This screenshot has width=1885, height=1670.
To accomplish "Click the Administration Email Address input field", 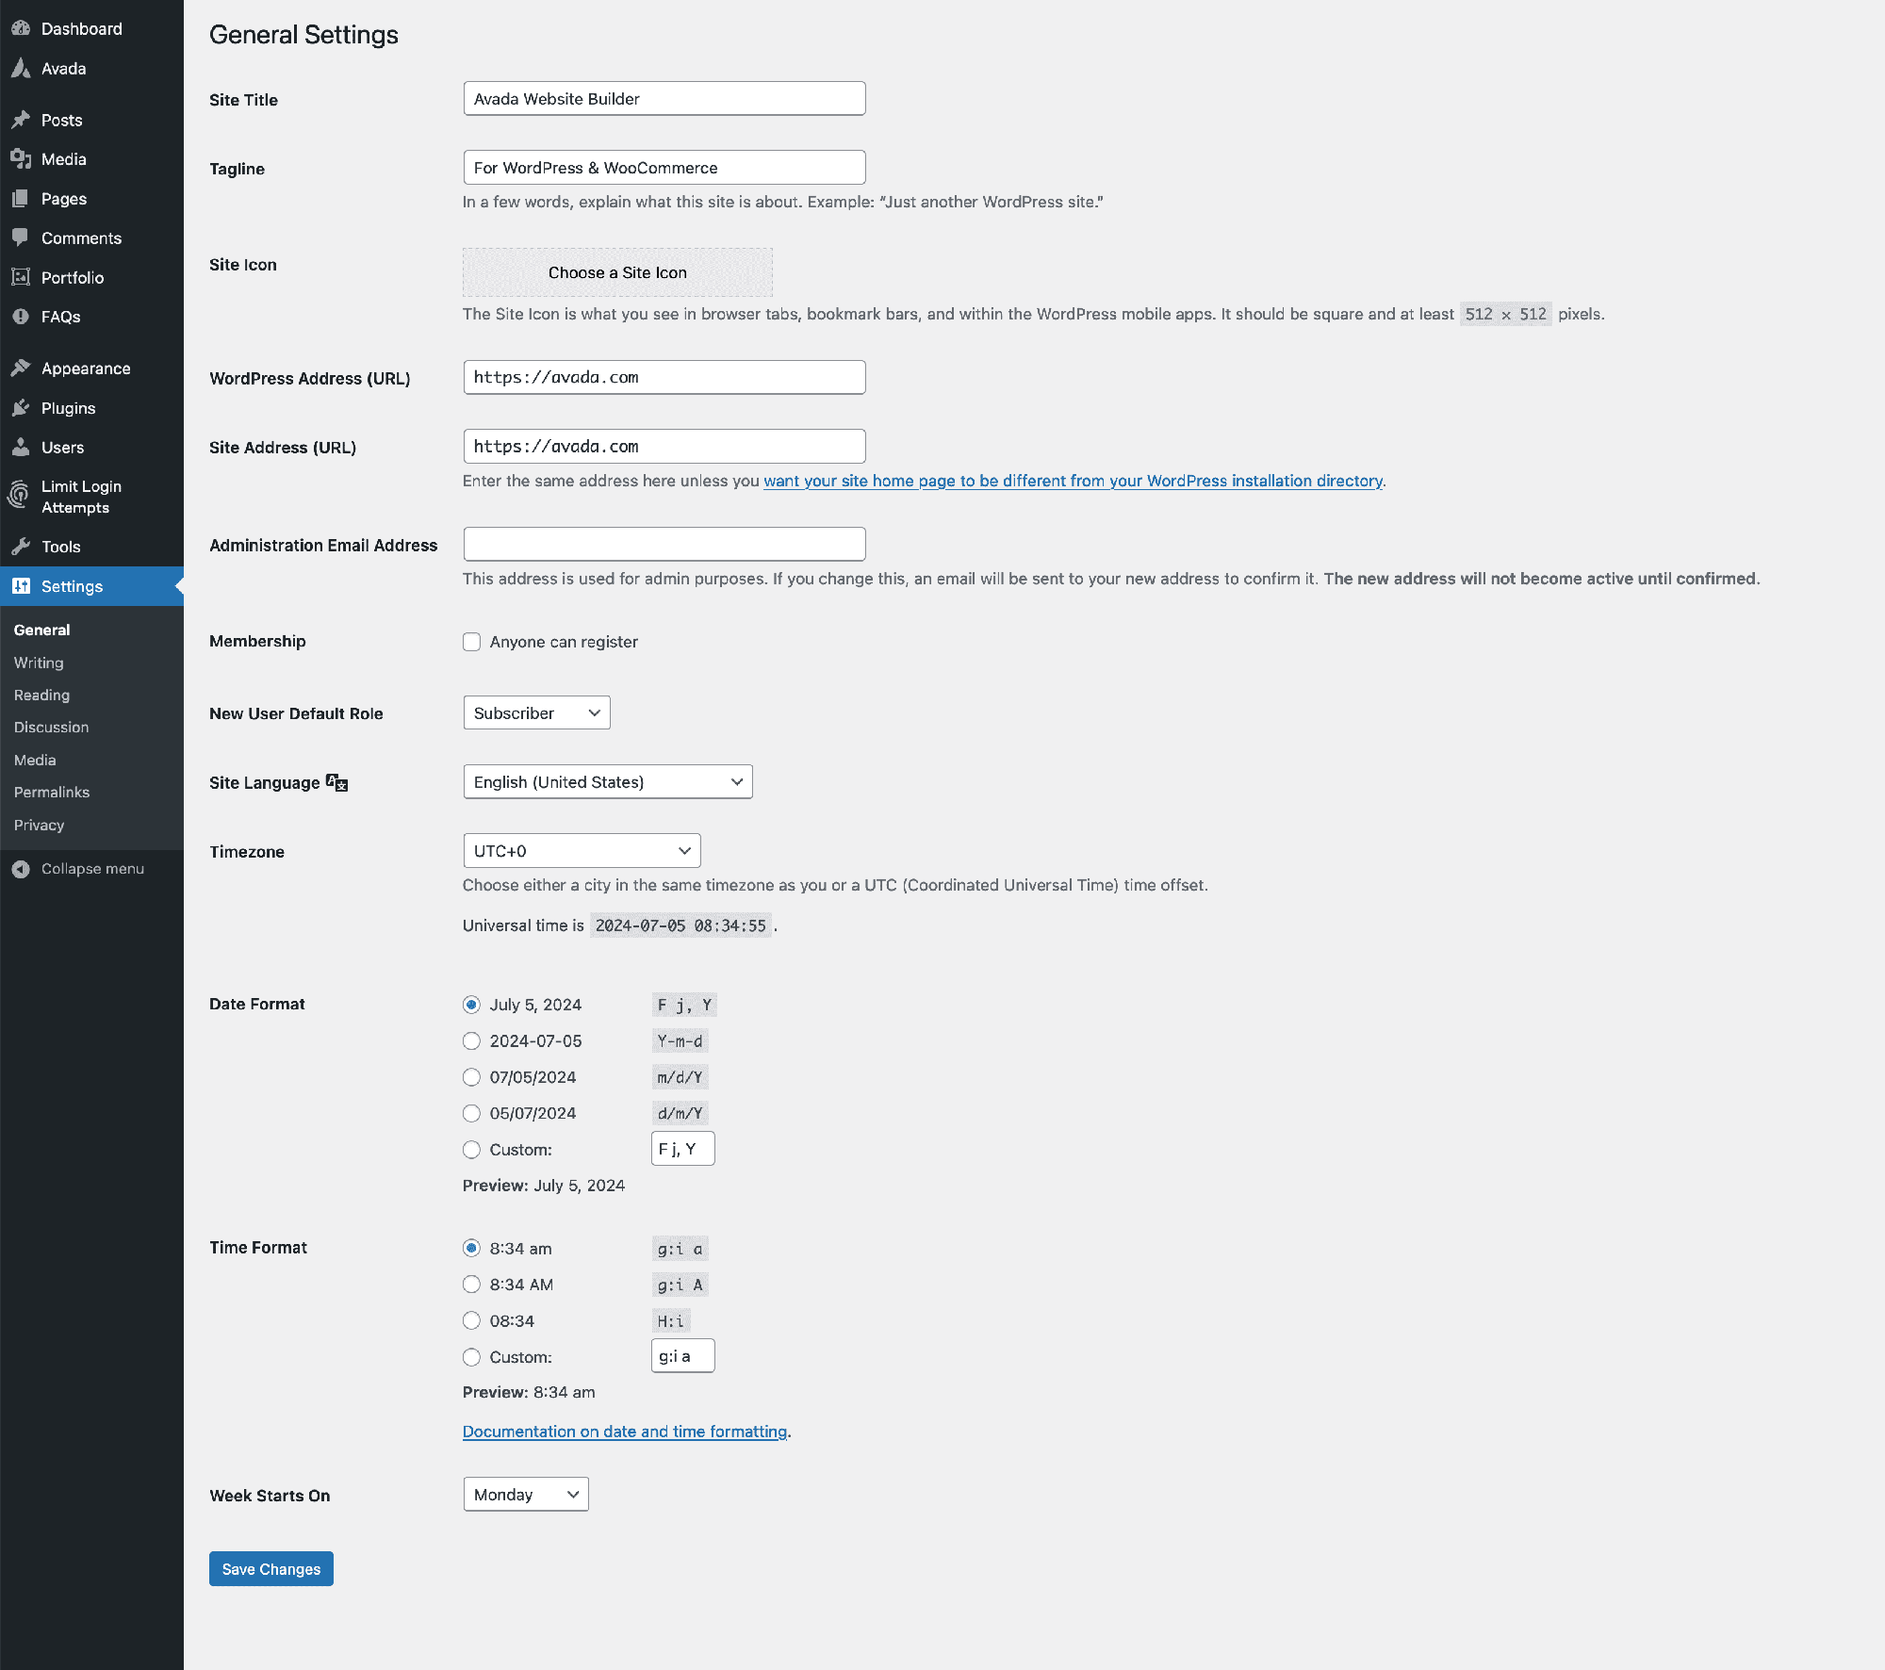I will pyautogui.click(x=664, y=543).
